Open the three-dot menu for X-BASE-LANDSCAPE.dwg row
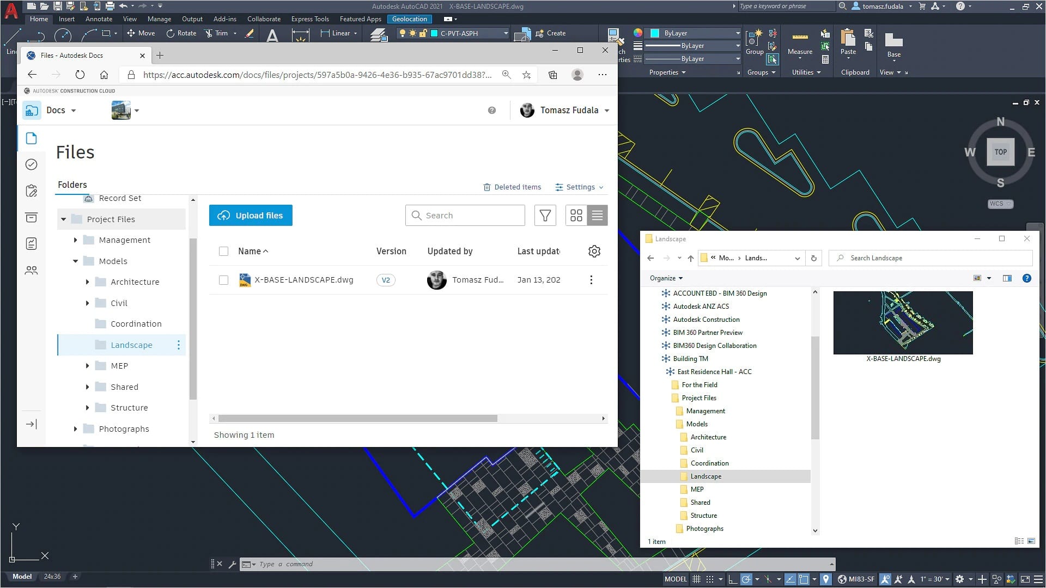The width and height of the screenshot is (1046, 588). [x=591, y=280]
